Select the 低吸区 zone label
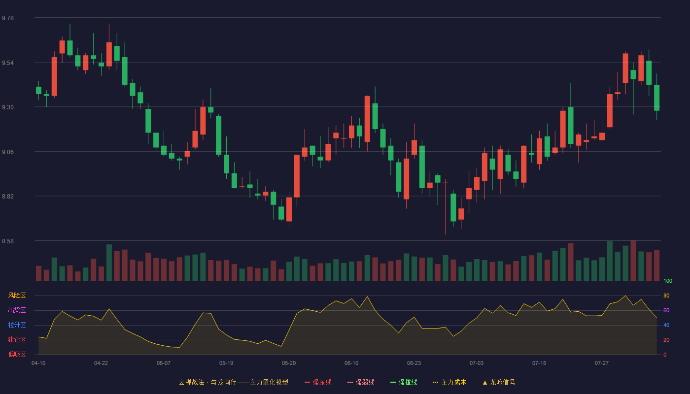690x394 pixels. click(x=17, y=355)
